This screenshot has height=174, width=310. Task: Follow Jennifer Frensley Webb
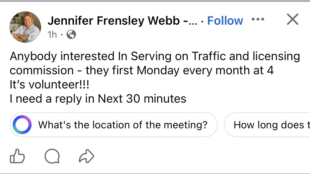coord(225,21)
